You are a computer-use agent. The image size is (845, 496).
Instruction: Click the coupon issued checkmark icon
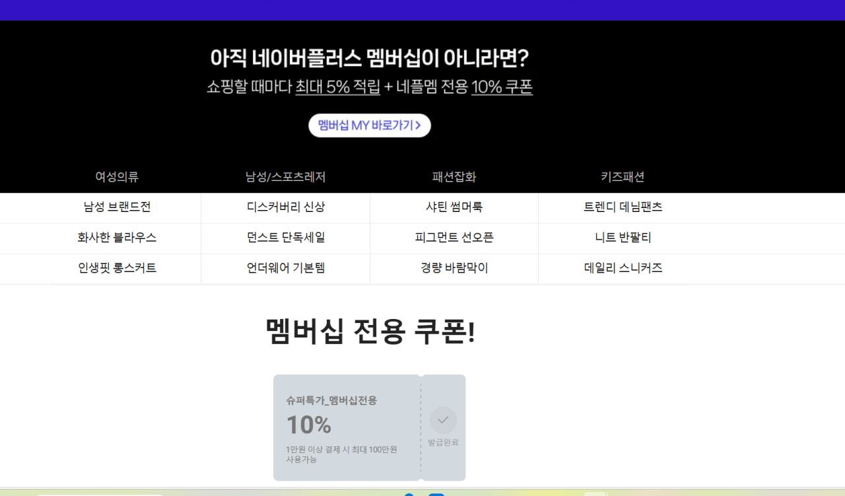pyautogui.click(x=443, y=420)
